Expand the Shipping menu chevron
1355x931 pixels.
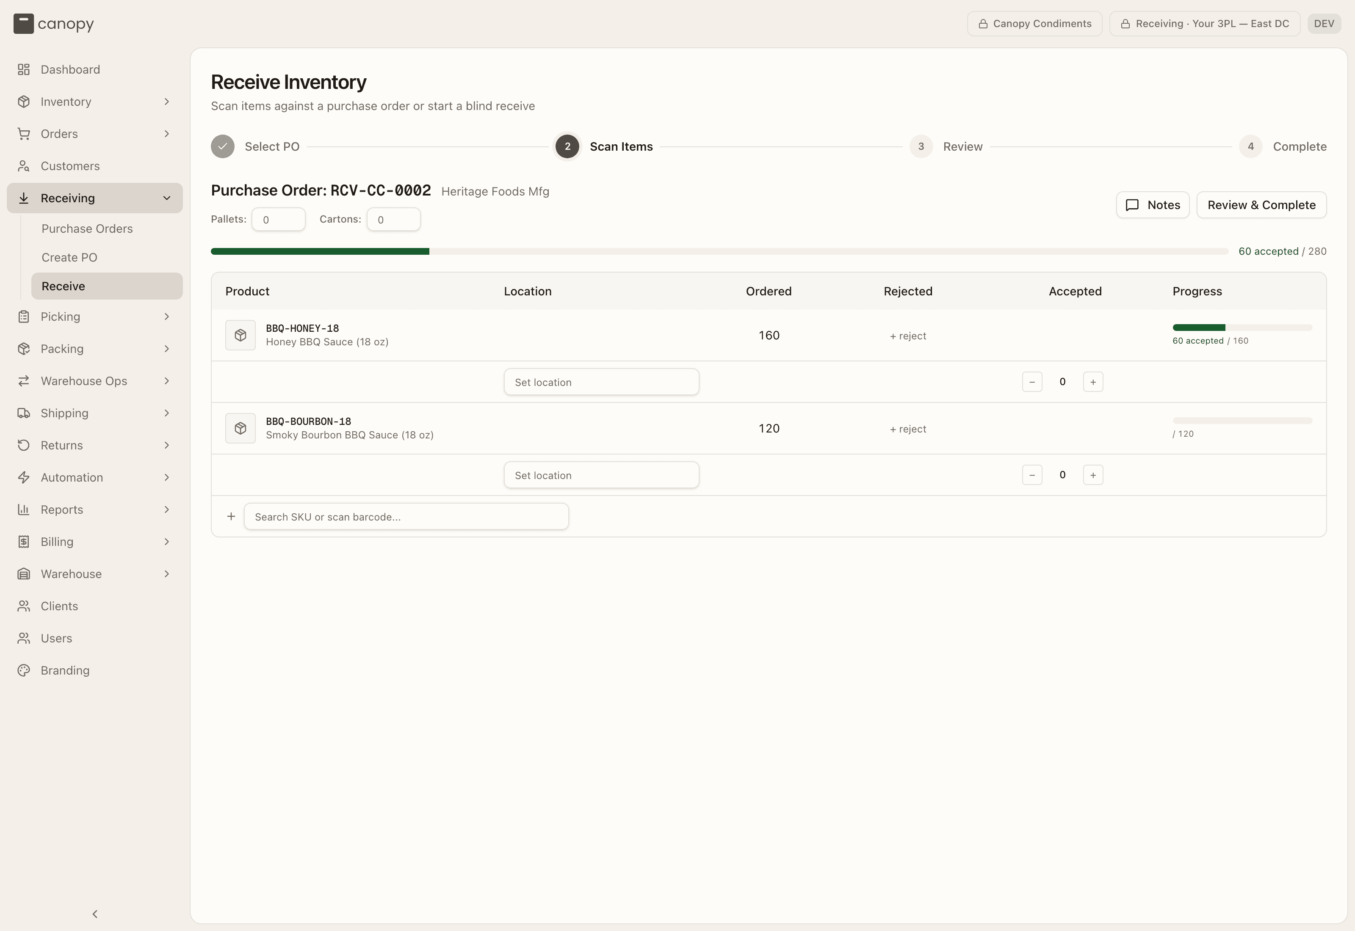167,413
